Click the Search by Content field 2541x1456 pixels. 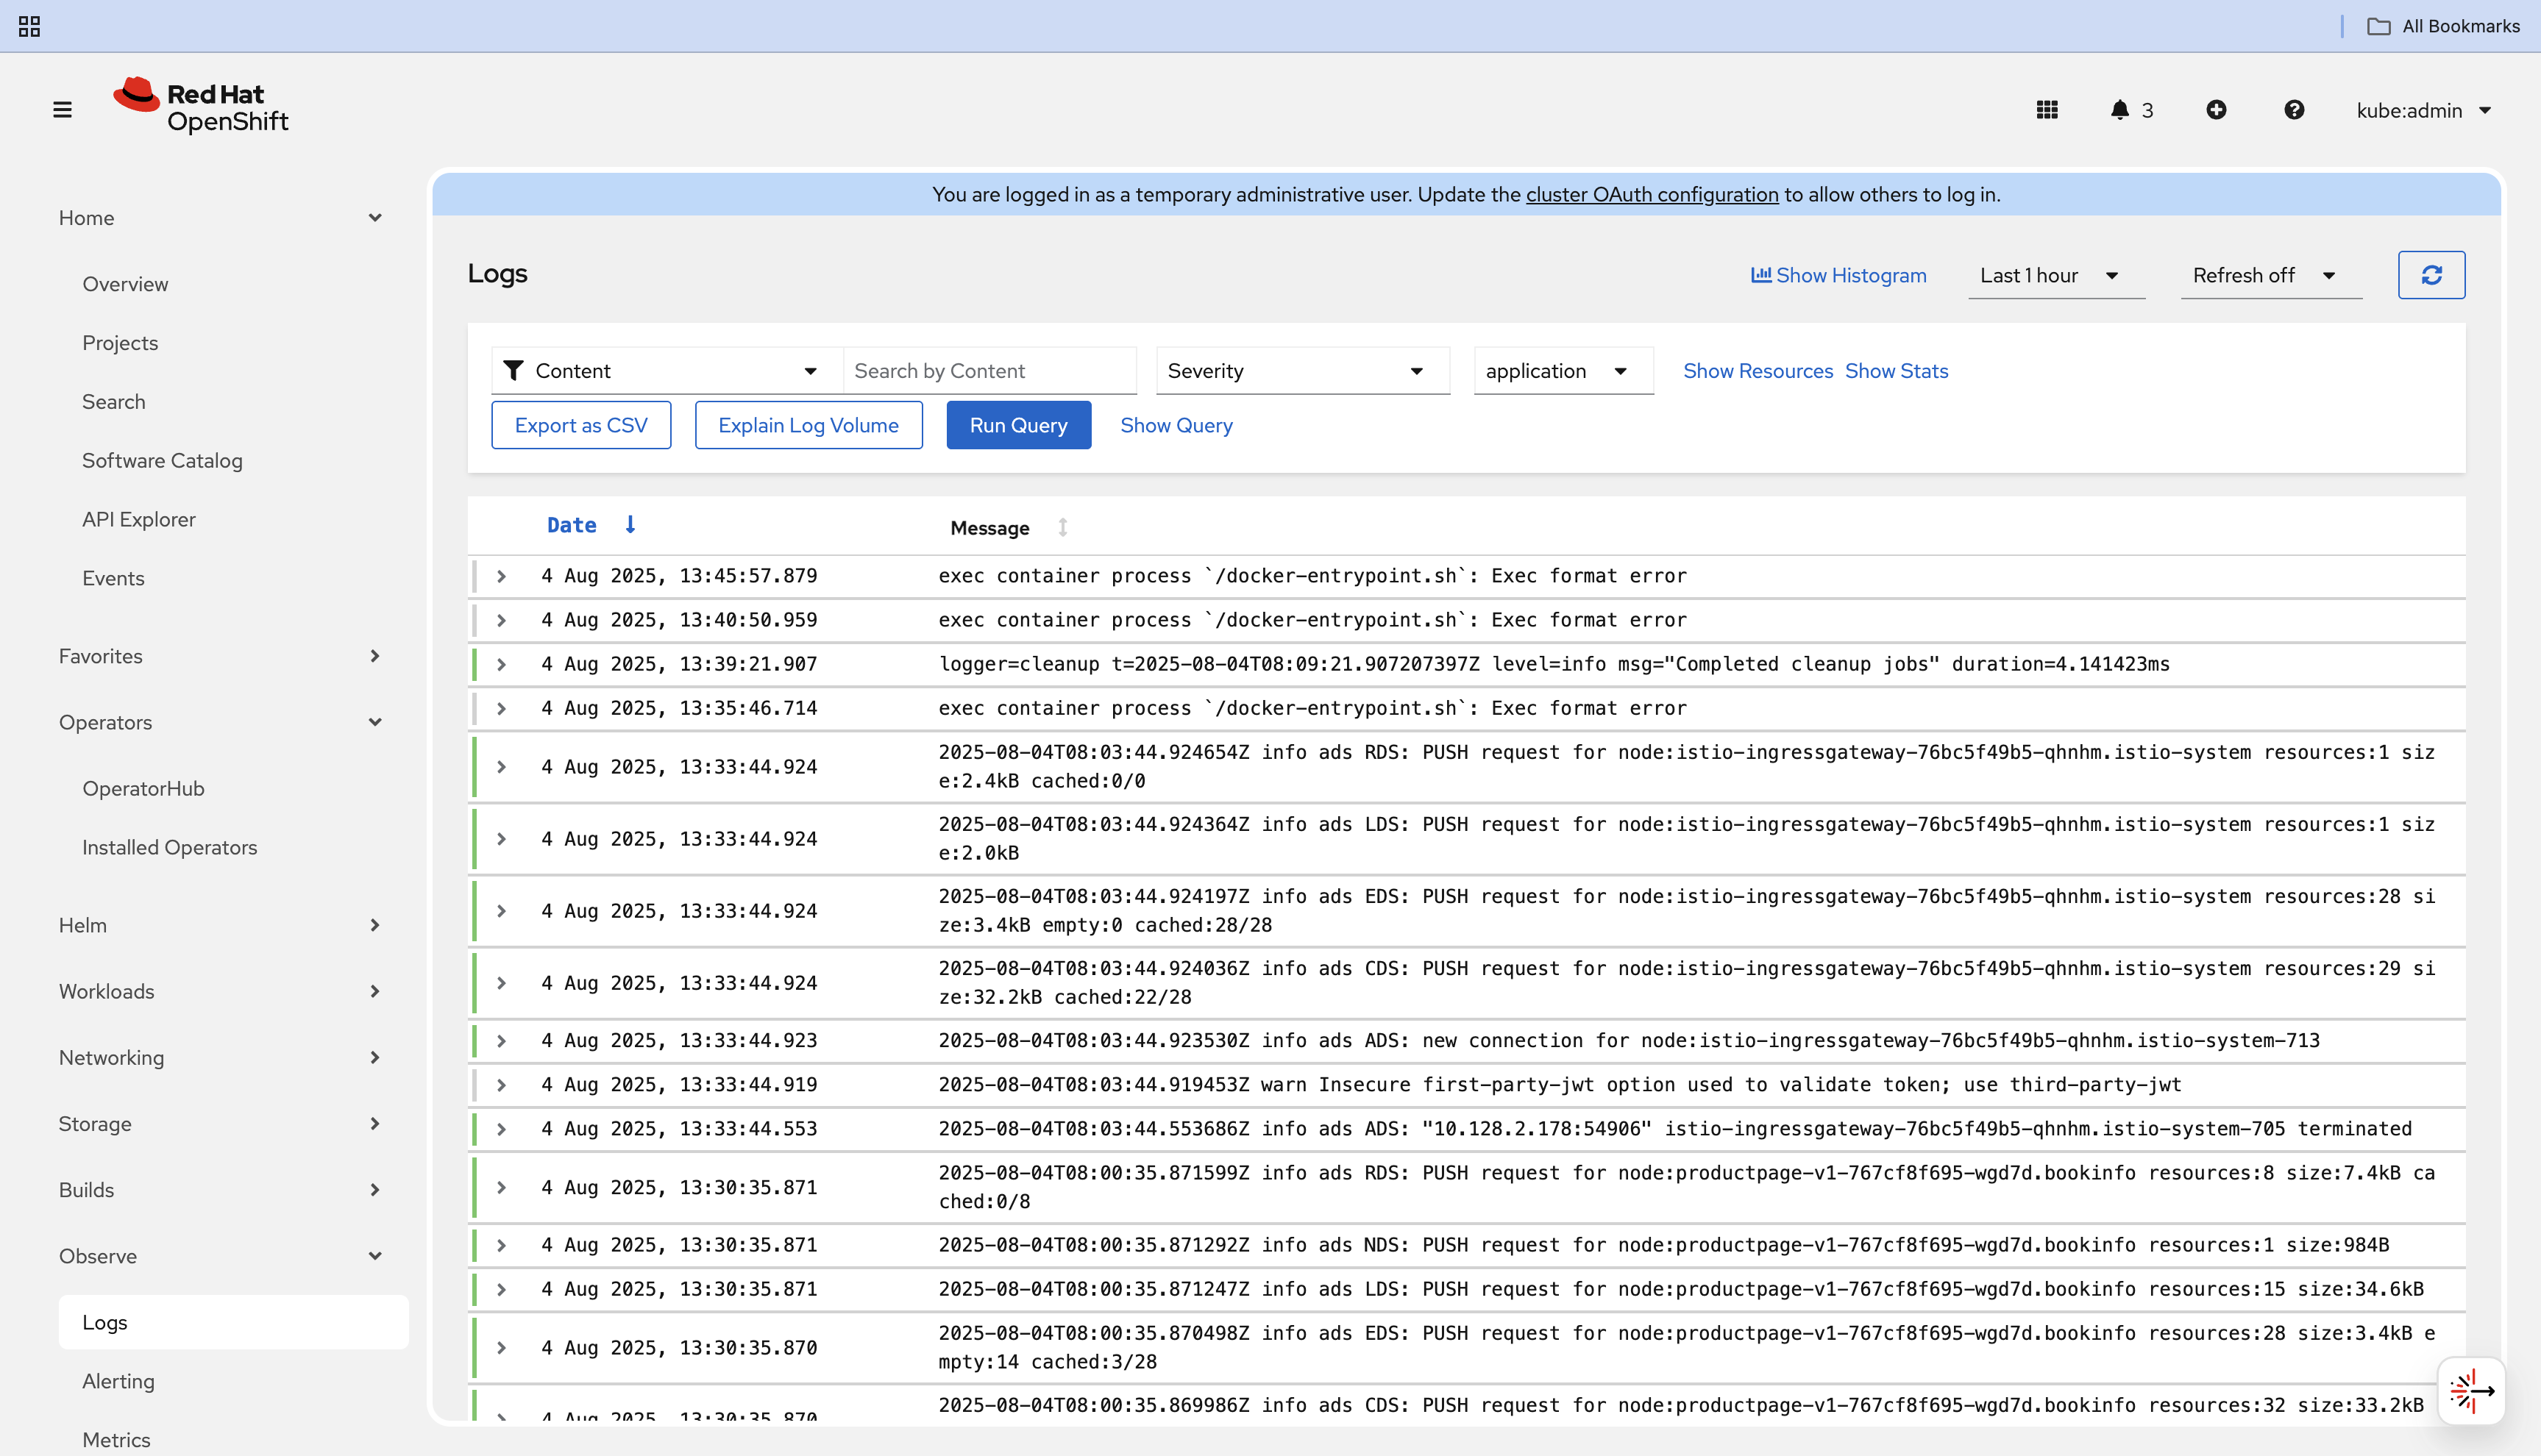[989, 371]
